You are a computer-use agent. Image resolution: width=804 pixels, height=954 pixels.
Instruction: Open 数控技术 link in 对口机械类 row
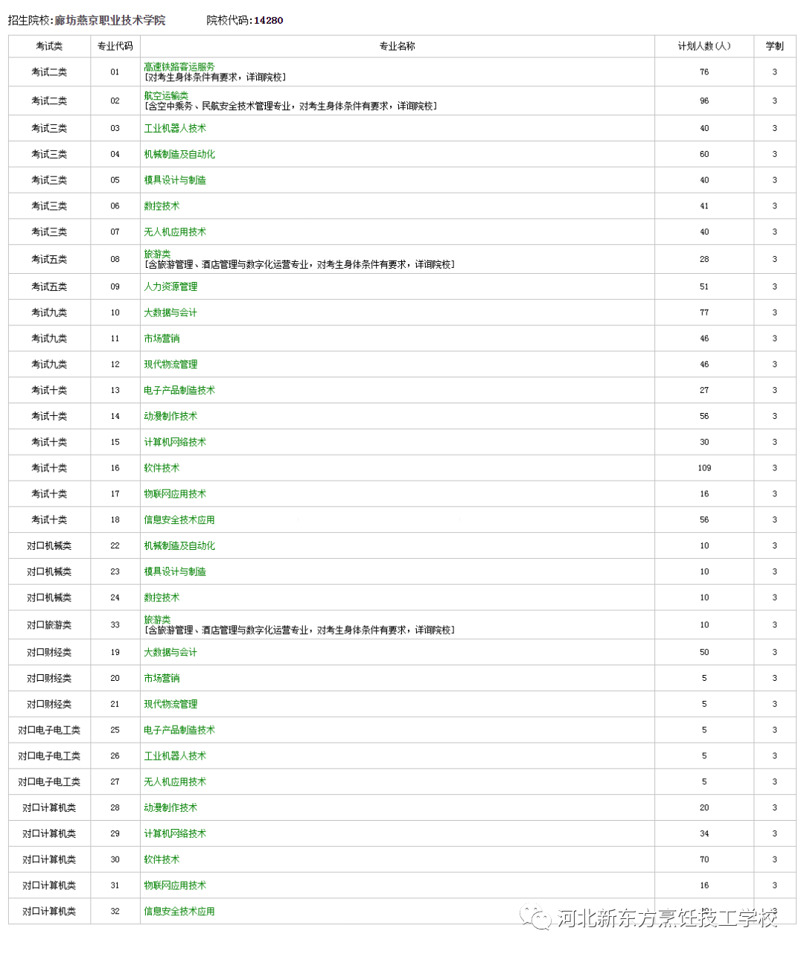tap(162, 598)
